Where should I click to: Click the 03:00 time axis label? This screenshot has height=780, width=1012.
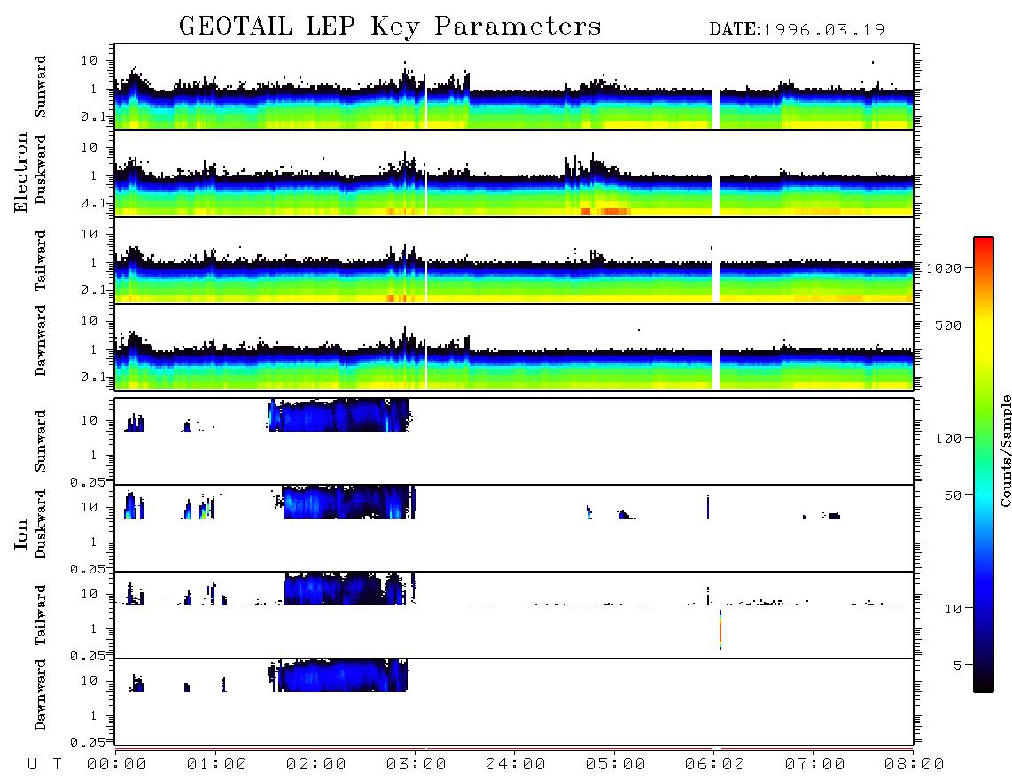tap(416, 764)
